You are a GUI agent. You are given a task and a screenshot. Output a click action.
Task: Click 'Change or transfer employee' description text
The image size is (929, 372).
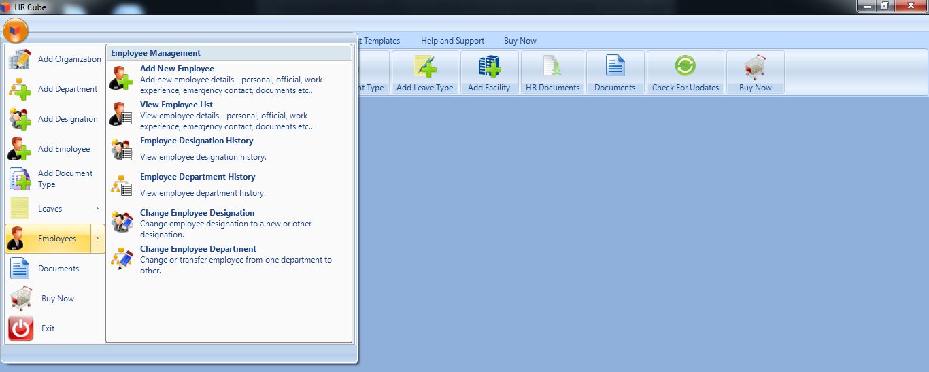(236, 265)
